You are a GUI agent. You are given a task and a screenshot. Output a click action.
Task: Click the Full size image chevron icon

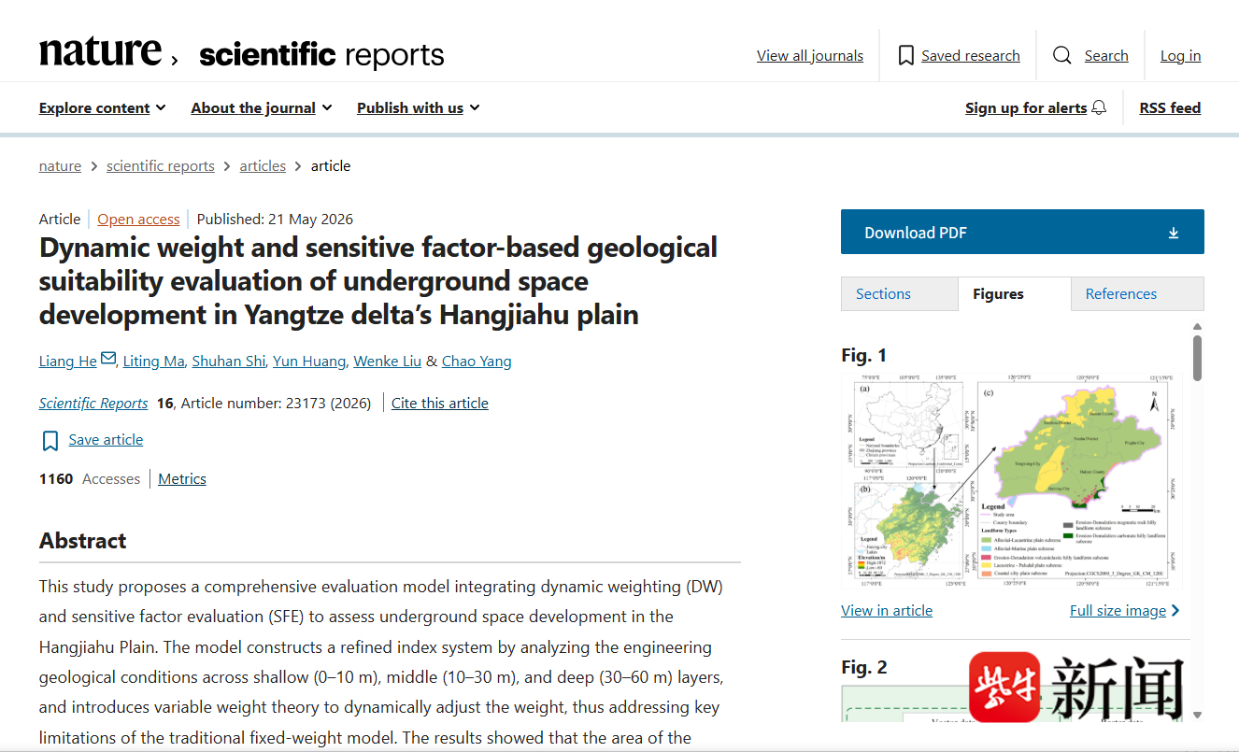point(1175,610)
